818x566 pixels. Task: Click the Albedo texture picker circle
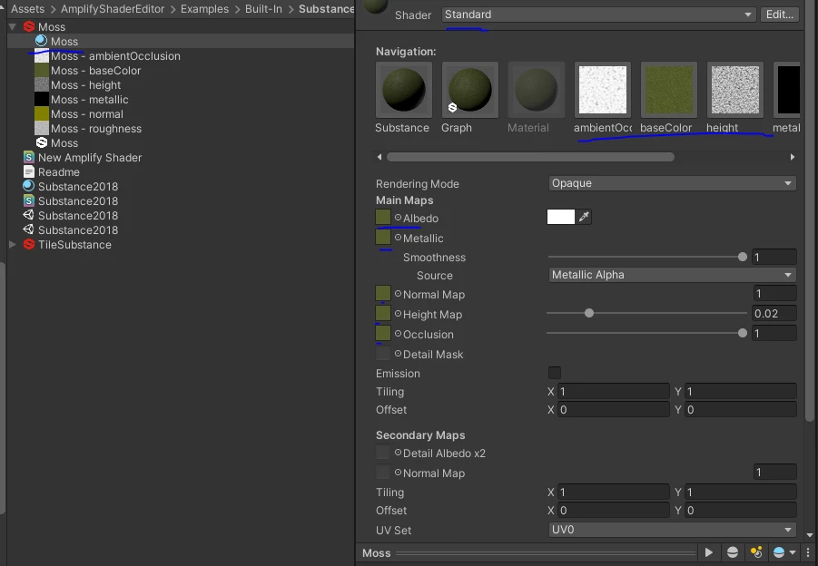pos(398,218)
